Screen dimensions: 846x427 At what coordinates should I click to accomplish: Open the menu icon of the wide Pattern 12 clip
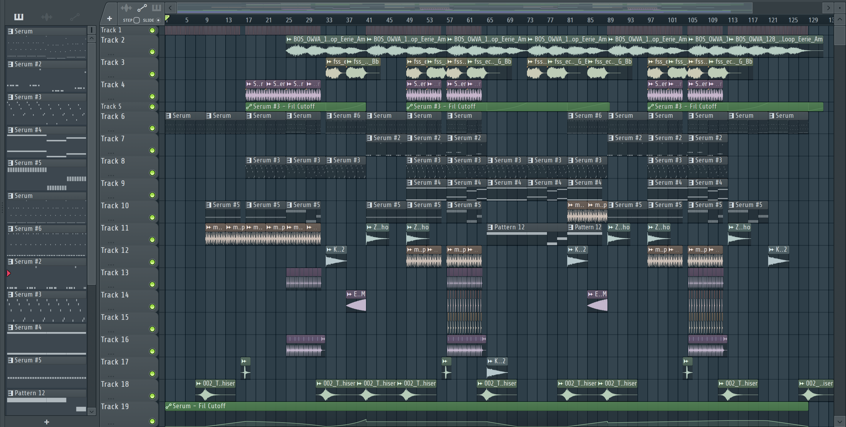490,227
